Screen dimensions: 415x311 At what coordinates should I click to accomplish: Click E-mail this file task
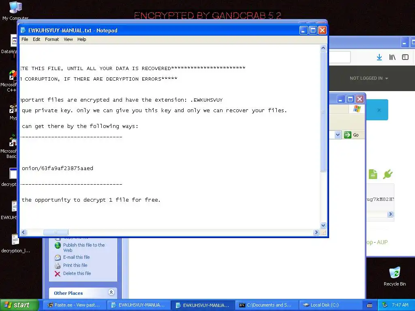click(76, 257)
